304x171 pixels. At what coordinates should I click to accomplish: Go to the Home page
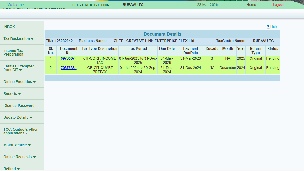[251, 5]
